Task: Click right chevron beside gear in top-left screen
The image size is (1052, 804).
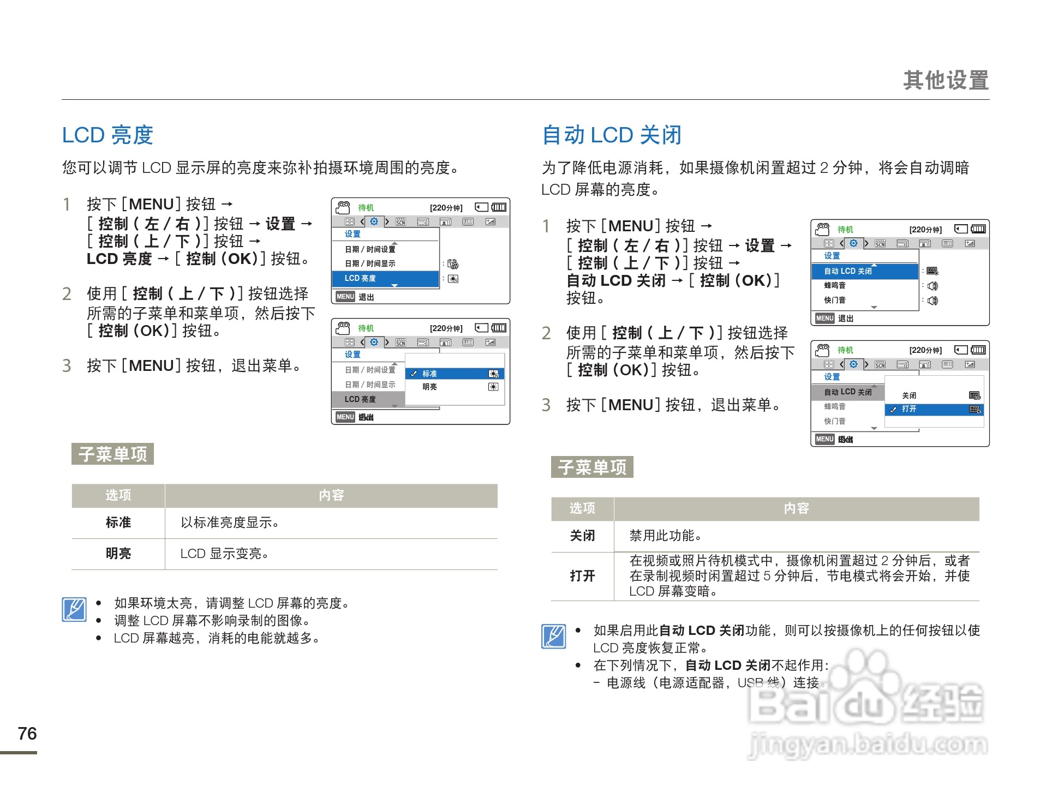Action: coord(387,221)
